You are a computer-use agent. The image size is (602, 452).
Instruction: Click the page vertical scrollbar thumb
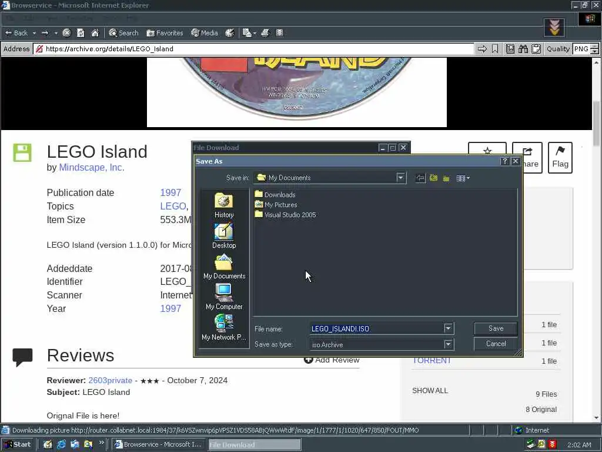[x=596, y=123]
